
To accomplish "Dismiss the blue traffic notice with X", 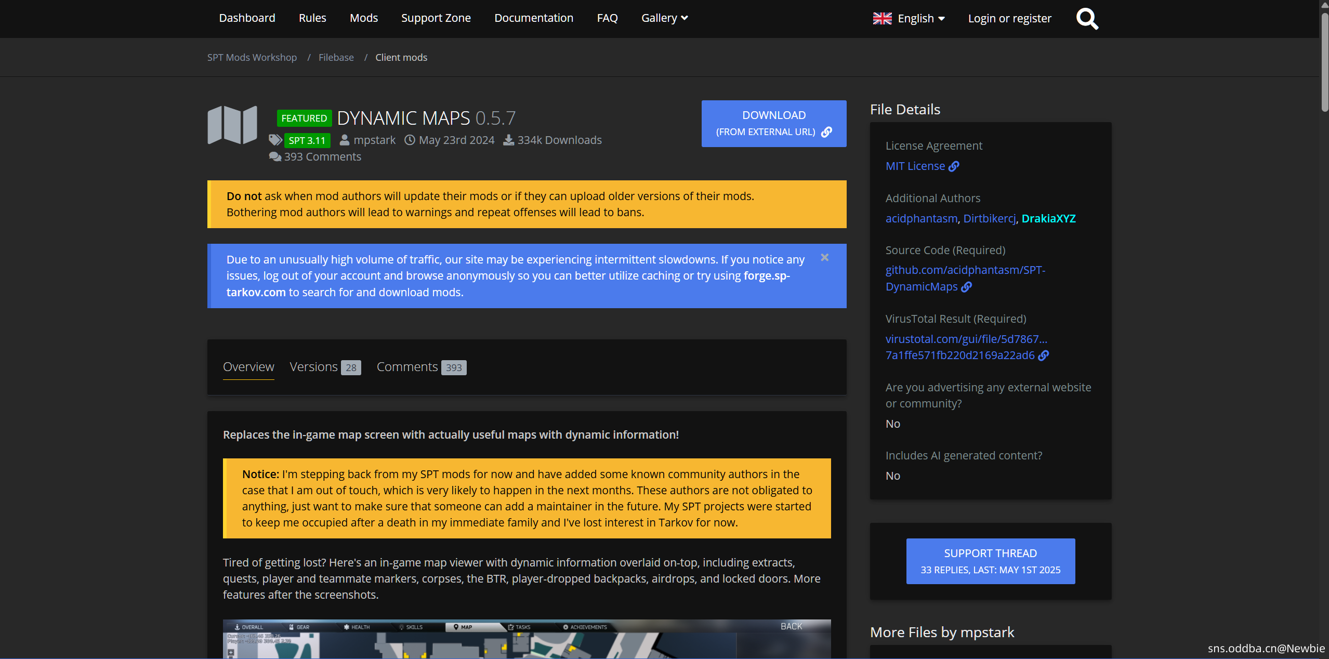I will point(825,257).
